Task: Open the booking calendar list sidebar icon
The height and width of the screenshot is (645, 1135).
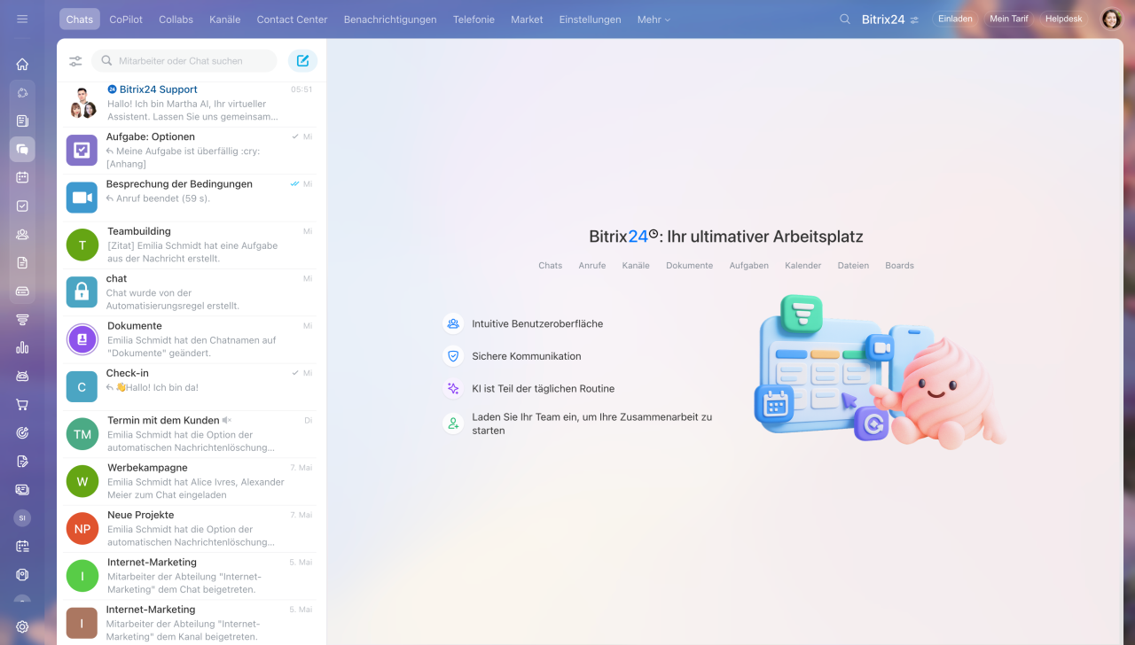Action: pos(22,546)
